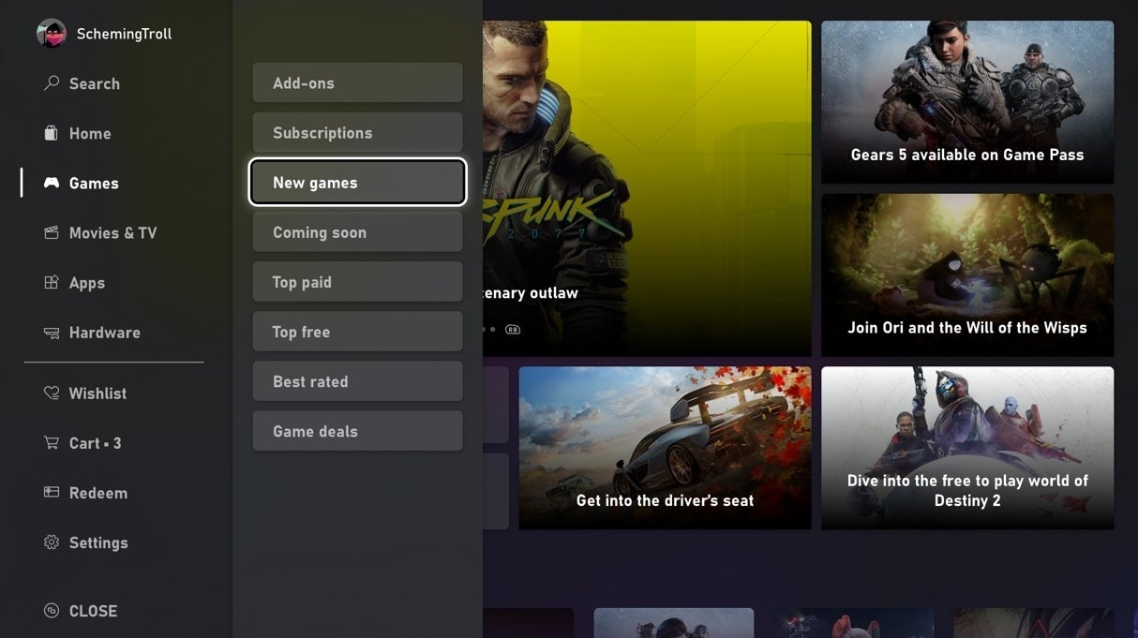Screen dimensions: 1138x638
Task: Open Wishlist with the heart icon
Action: [x=51, y=393]
